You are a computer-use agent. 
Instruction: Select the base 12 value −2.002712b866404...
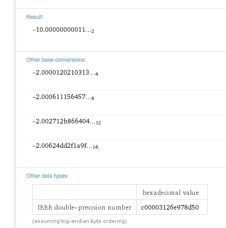(x=67, y=122)
